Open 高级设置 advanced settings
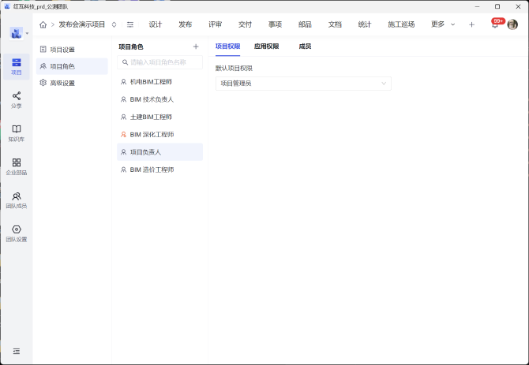This screenshot has height=365, width=529. coord(62,83)
